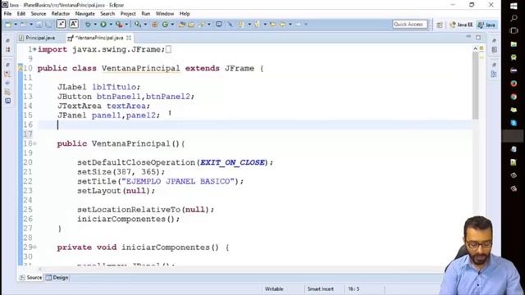
Task: Maximize the editor area view
Action: pyautogui.click(x=478, y=37)
